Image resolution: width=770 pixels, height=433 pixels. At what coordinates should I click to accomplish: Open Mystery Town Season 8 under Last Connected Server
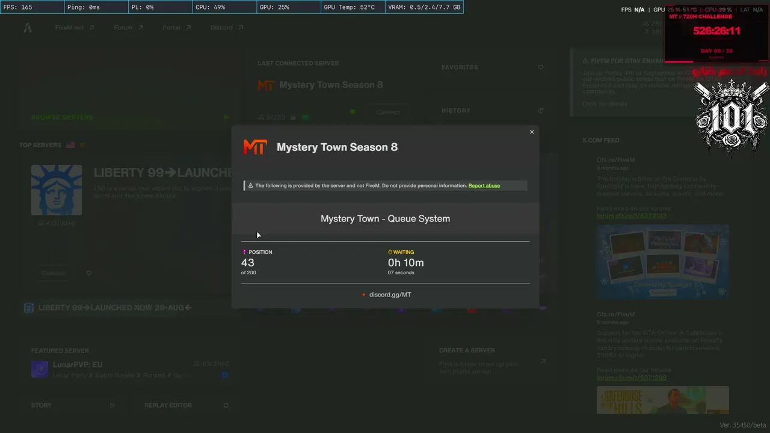click(x=331, y=85)
